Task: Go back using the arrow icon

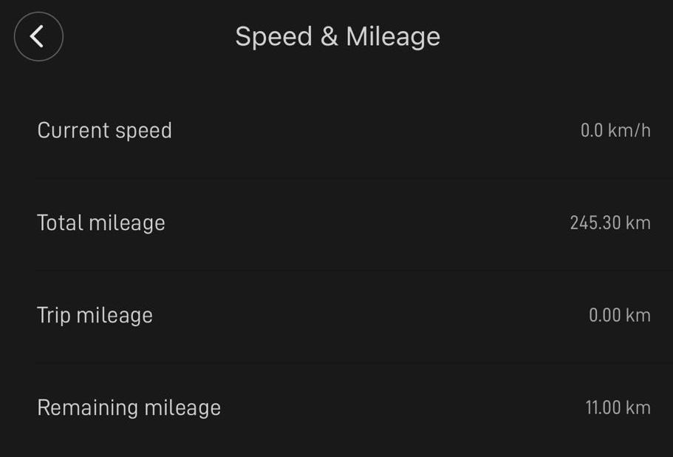Action: 38,36
